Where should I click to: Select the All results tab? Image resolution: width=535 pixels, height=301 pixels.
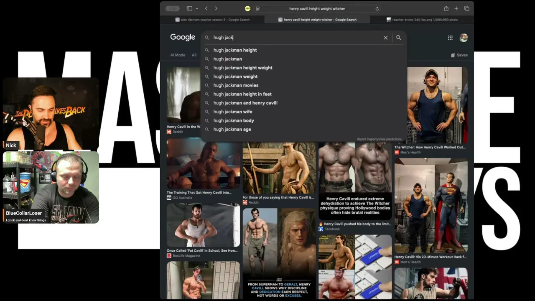click(194, 55)
